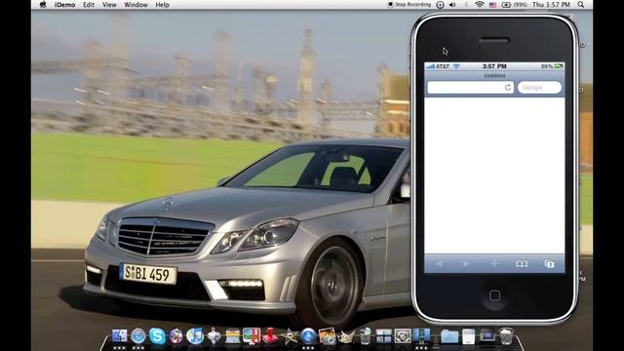Open the blue globe app in Dock
This screenshot has height=351, width=624.
(308, 336)
